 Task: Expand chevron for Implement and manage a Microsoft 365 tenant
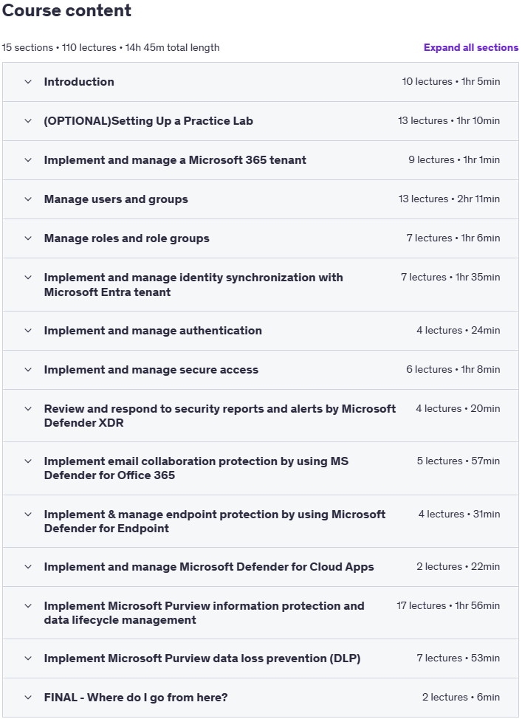[28, 160]
